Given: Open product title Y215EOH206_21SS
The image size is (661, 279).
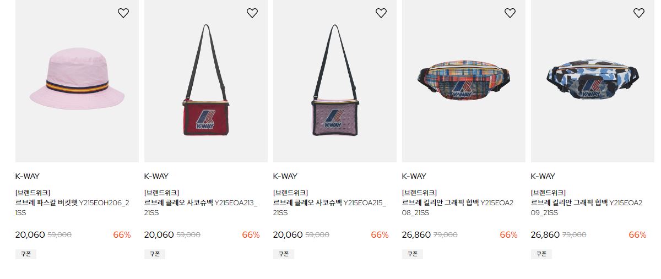Looking at the screenshot, I should [73, 207].
